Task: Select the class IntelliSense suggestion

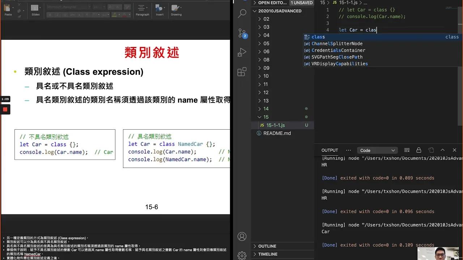Action: [318, 36]
